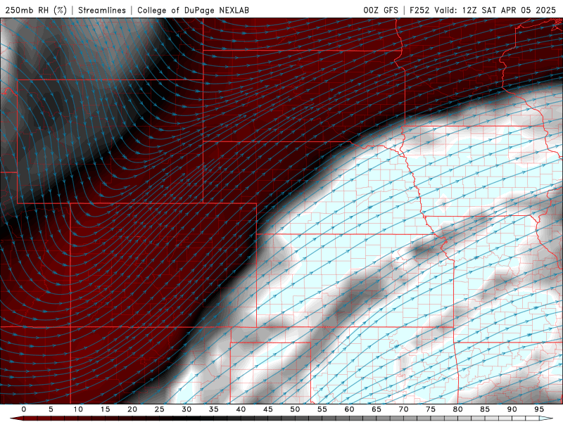Click the colorbar label "0"
The width and height of the screenshot is (563, 422).
click(x=24, y=409)
